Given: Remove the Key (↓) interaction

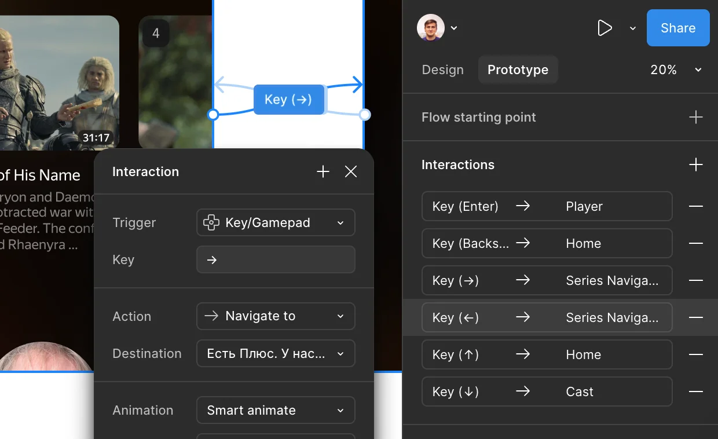Looking at the screenshot, I should click(696, 392).
